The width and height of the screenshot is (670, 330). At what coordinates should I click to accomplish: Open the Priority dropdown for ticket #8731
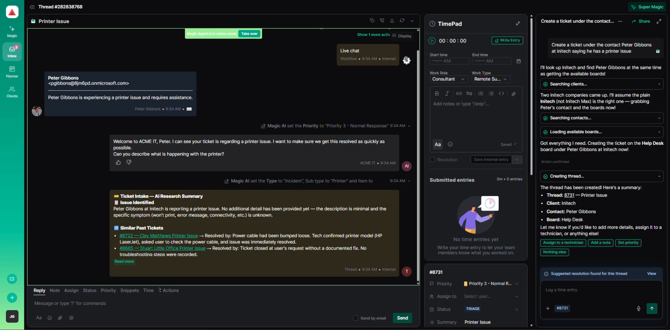491,284
